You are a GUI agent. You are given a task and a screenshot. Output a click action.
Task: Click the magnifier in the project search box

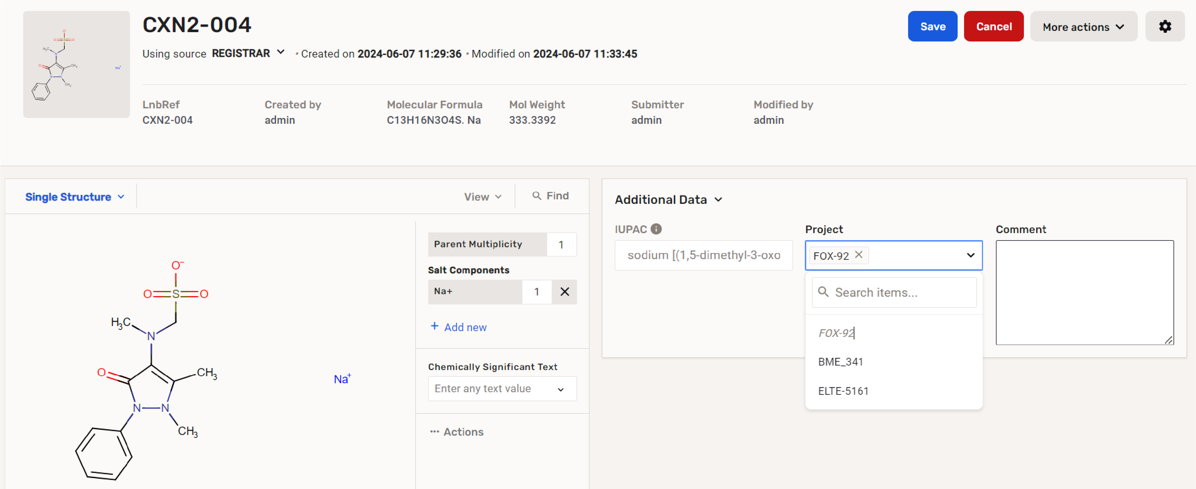tap(823, 292)
